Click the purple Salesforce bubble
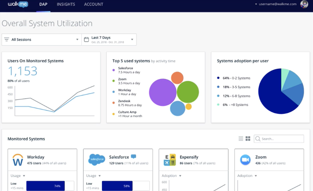313x191 pixels. (x=163, y=92)
